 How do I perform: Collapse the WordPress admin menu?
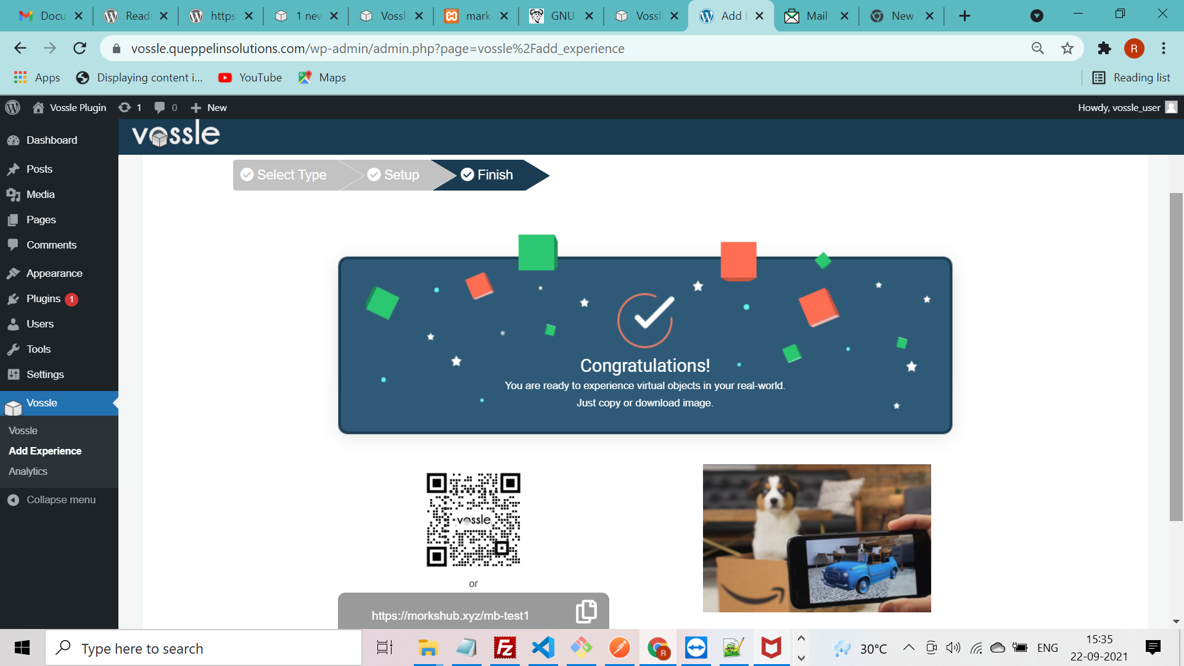pyautogui.click(x=59, y=499)
